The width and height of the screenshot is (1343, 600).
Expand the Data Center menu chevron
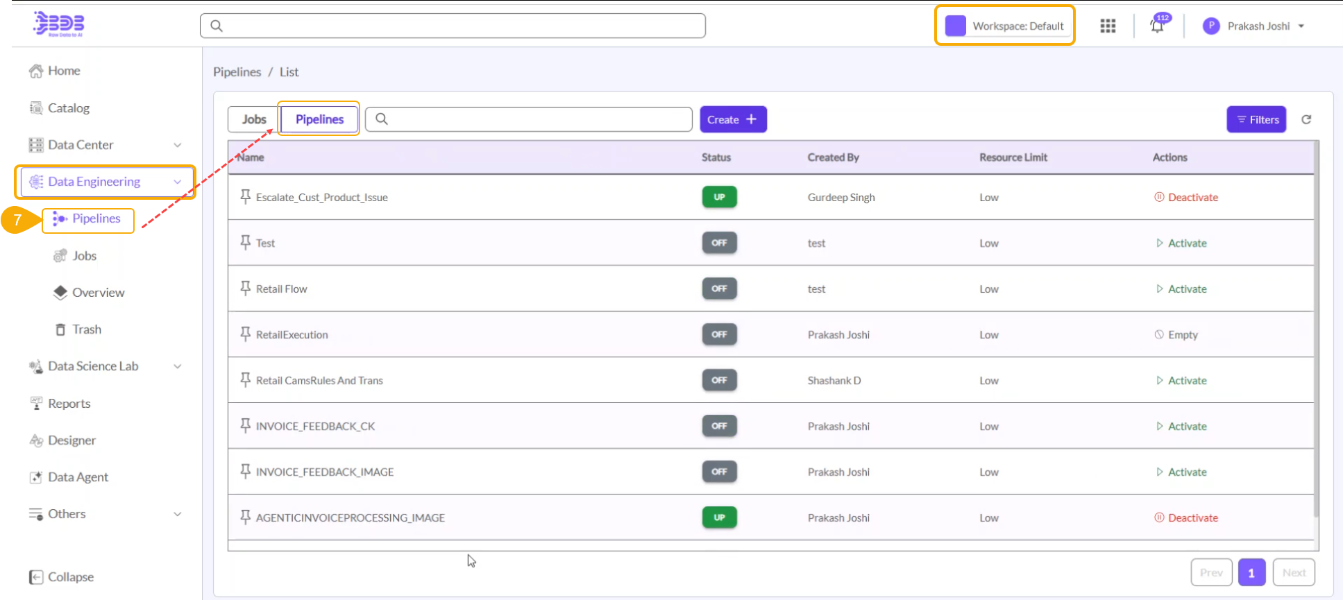(x=178, y=145)
